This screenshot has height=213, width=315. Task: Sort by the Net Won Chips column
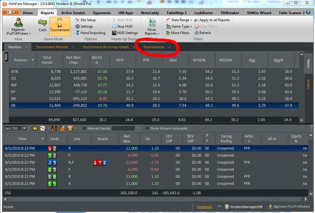[73, 60]
